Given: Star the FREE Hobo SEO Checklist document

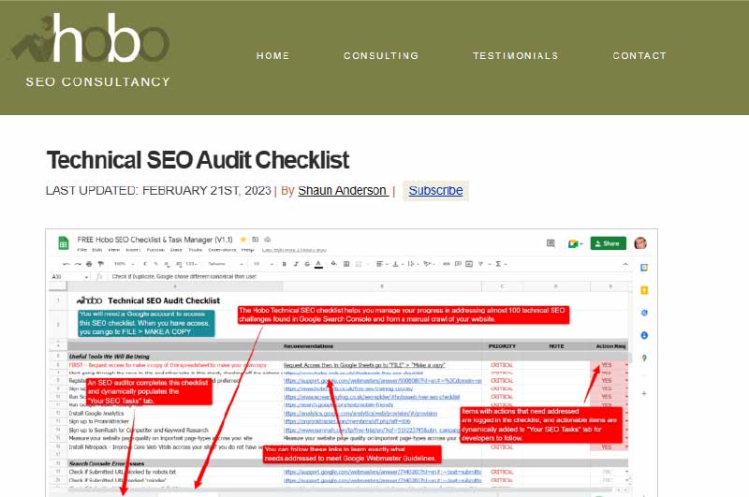Looking at the screenshot, I should click(x=243, y=240).
